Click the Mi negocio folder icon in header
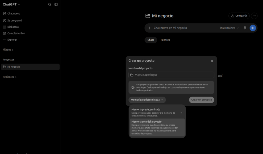The image size is (263, 154). [x=148, y=16]
